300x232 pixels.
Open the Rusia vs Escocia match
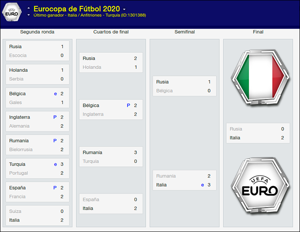pyautogui.click(x=38, y=51)
